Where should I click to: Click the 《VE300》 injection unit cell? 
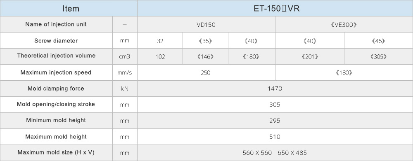(344, 25)
